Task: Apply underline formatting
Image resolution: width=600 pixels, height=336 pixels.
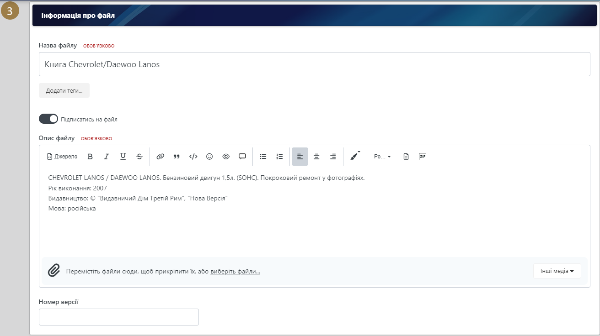Action: [123, 157]
